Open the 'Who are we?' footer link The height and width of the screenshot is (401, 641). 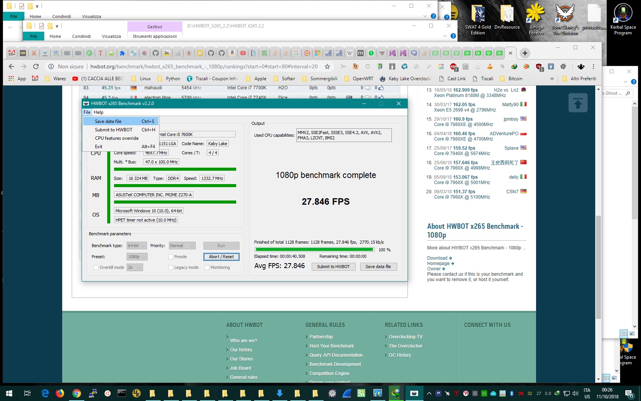pos(243,341)
